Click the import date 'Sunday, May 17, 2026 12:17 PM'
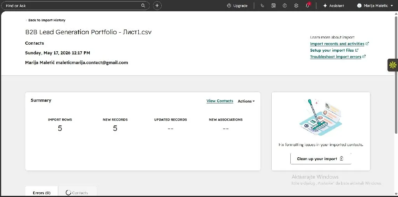 (x=58, y=53)
